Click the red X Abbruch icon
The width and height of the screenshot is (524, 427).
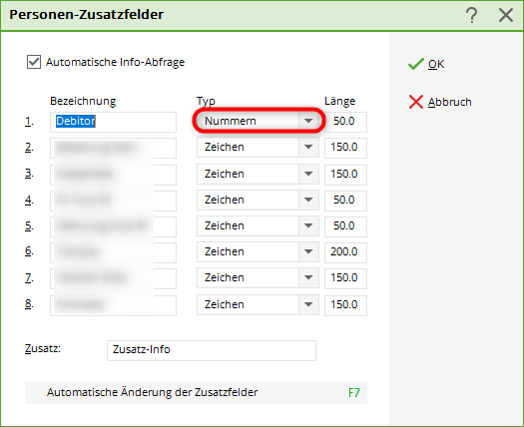point(416,102)
